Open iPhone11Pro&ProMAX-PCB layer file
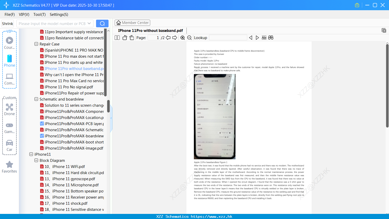The image size is (389, 219). (x=72, y=124)
